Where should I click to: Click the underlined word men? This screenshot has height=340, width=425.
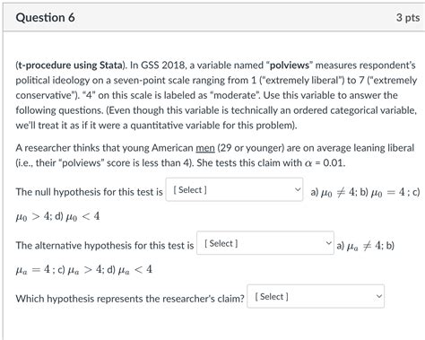[205, 148]
